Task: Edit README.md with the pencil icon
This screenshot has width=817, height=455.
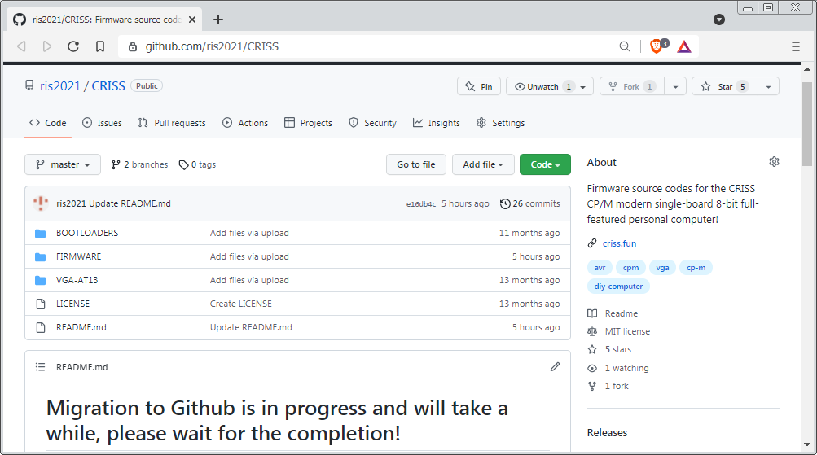Action: pos(555,367)
